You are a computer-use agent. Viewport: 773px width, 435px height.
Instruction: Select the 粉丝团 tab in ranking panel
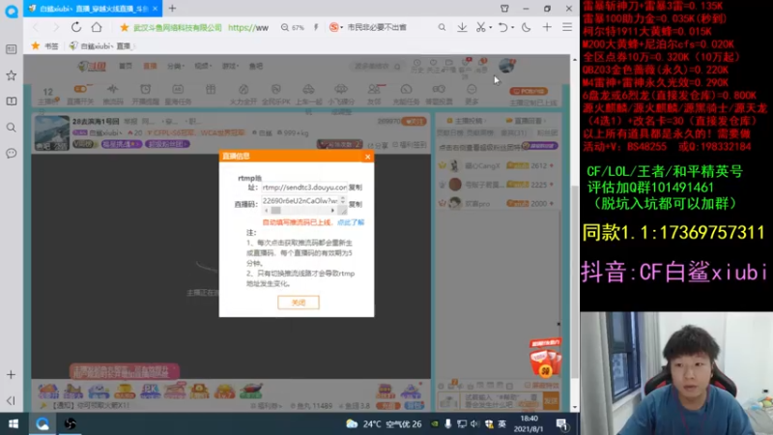click(547, 132)
